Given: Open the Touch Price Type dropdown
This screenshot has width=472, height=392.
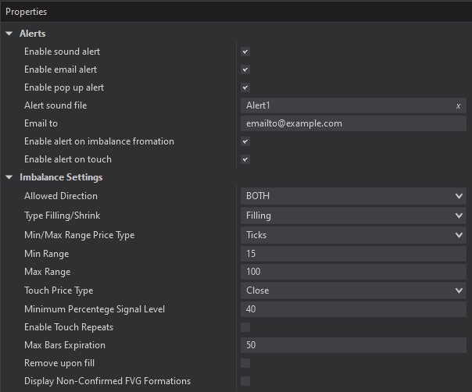Looking at the screenshot, I should (353, 290).
